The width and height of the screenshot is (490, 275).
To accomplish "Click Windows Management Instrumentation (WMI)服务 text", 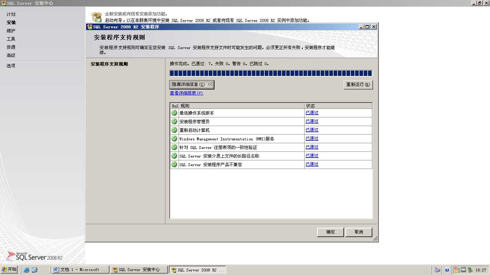I will point(227,139).
